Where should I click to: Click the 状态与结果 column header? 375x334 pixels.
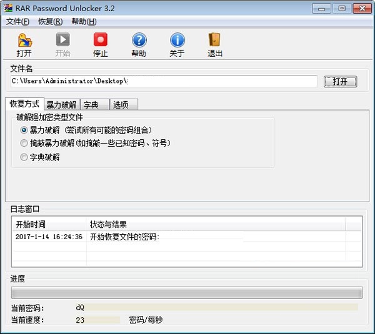tap(216, 224)
